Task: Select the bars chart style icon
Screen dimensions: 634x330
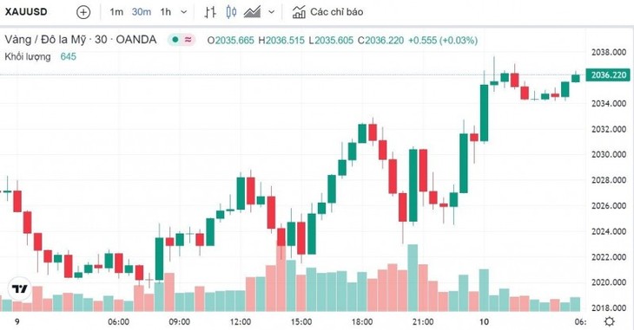Action: click(210, 12)
